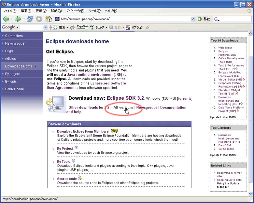Click the Google toolbar news icon
The height and width of the screenshot is (203, 254).
(x=72, y=27)
